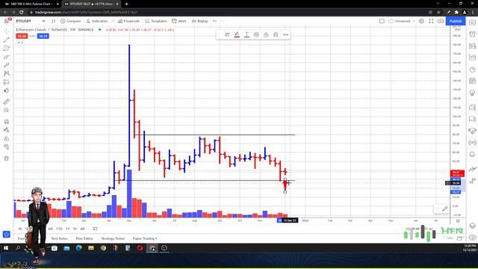Open the ideas lightbulb in right sidebar
478x269 pixels.
point(472,93)
